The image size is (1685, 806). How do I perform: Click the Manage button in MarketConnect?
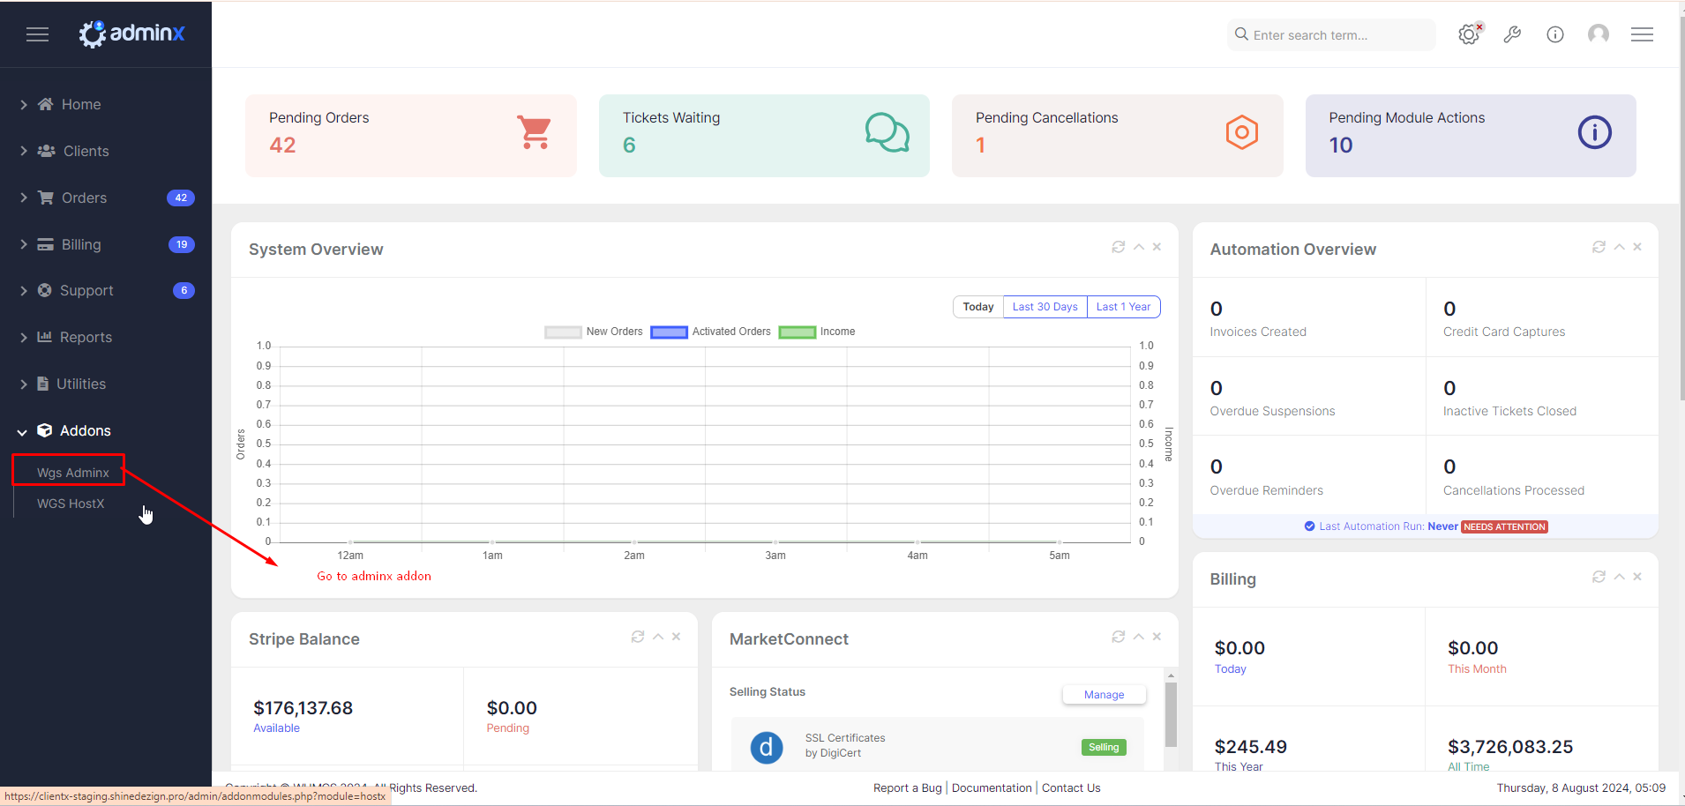point(1104,695)
